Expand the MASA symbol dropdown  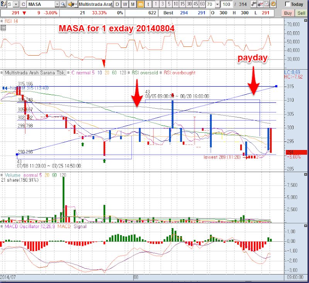point(57,4)
